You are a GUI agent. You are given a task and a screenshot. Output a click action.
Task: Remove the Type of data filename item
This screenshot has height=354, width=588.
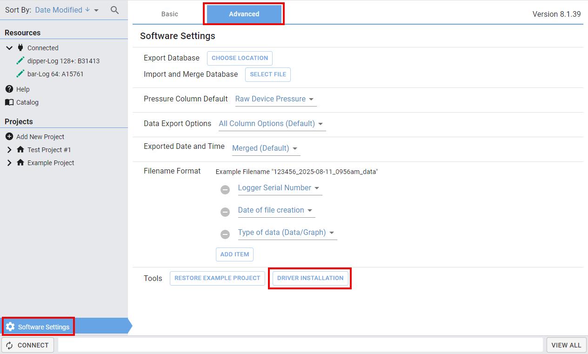point(225,234)
